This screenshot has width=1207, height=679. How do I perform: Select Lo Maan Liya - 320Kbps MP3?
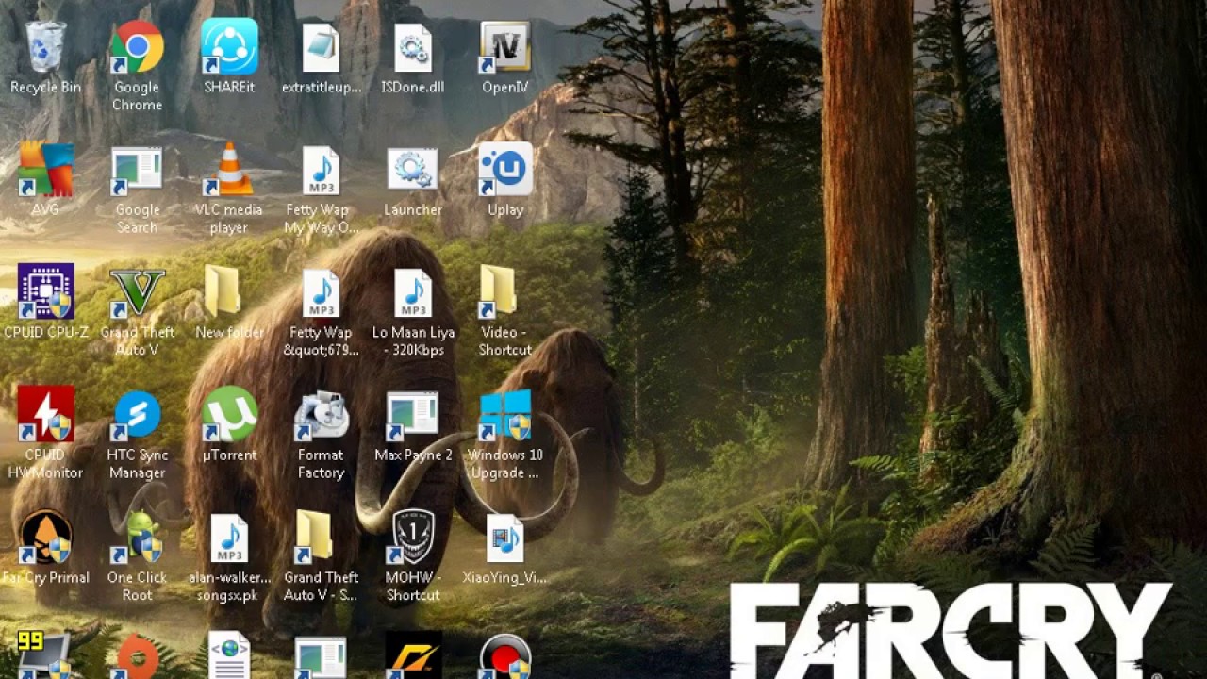(412, 293)
